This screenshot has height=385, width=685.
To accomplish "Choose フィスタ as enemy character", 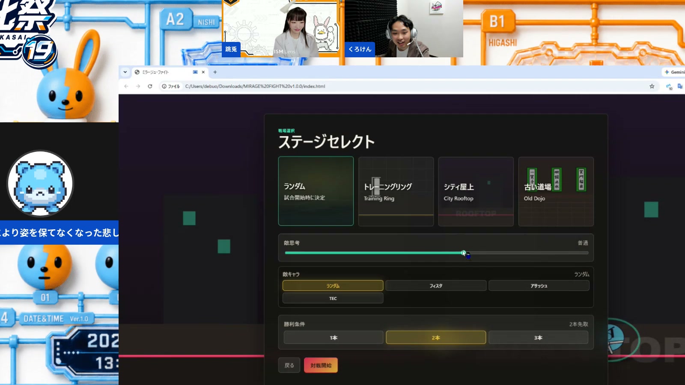I will coord(436,285).
